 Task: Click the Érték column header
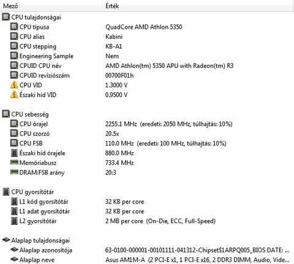198,5
